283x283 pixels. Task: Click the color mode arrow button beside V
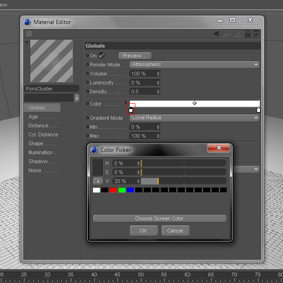pyautogui.click(x=98, y=181)
